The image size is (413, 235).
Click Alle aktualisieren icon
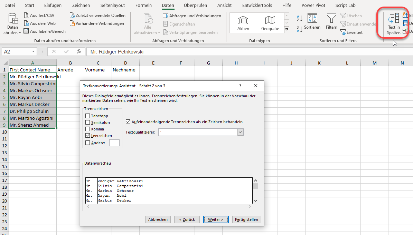[148, 19]
